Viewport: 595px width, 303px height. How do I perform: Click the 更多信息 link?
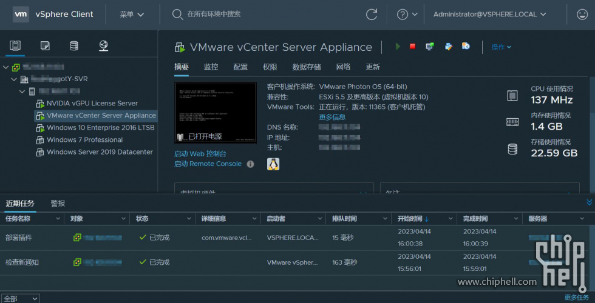(x=333, y=117)
